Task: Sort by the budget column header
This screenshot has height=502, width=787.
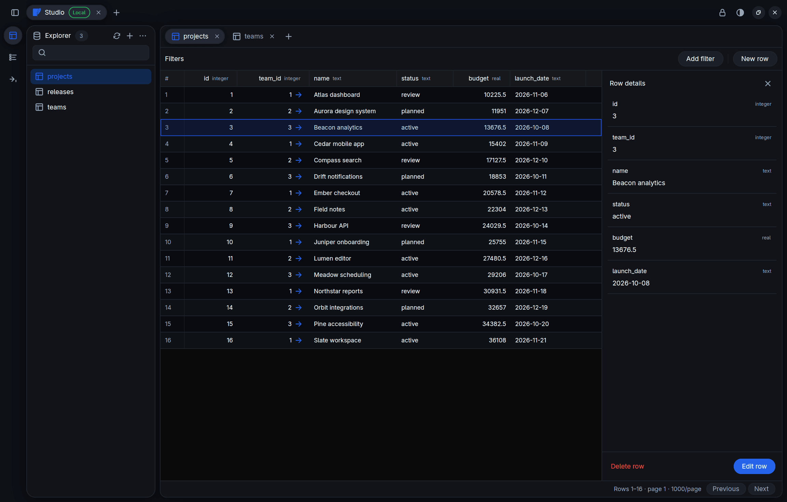Action: 482,78
